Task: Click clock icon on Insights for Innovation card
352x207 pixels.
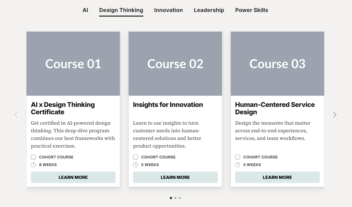Action: [x=135, y=165]
